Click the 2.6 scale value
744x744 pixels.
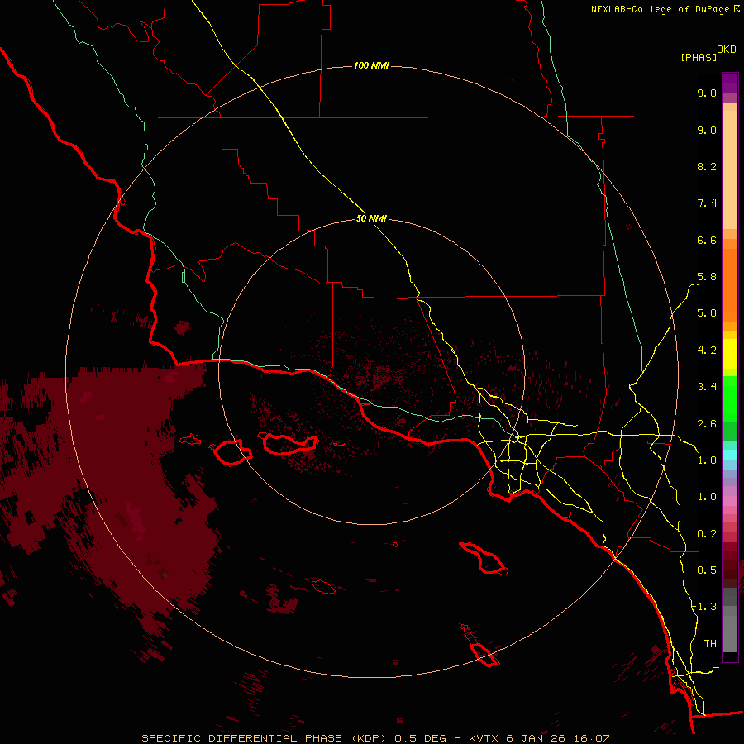(x=707, y=424)
